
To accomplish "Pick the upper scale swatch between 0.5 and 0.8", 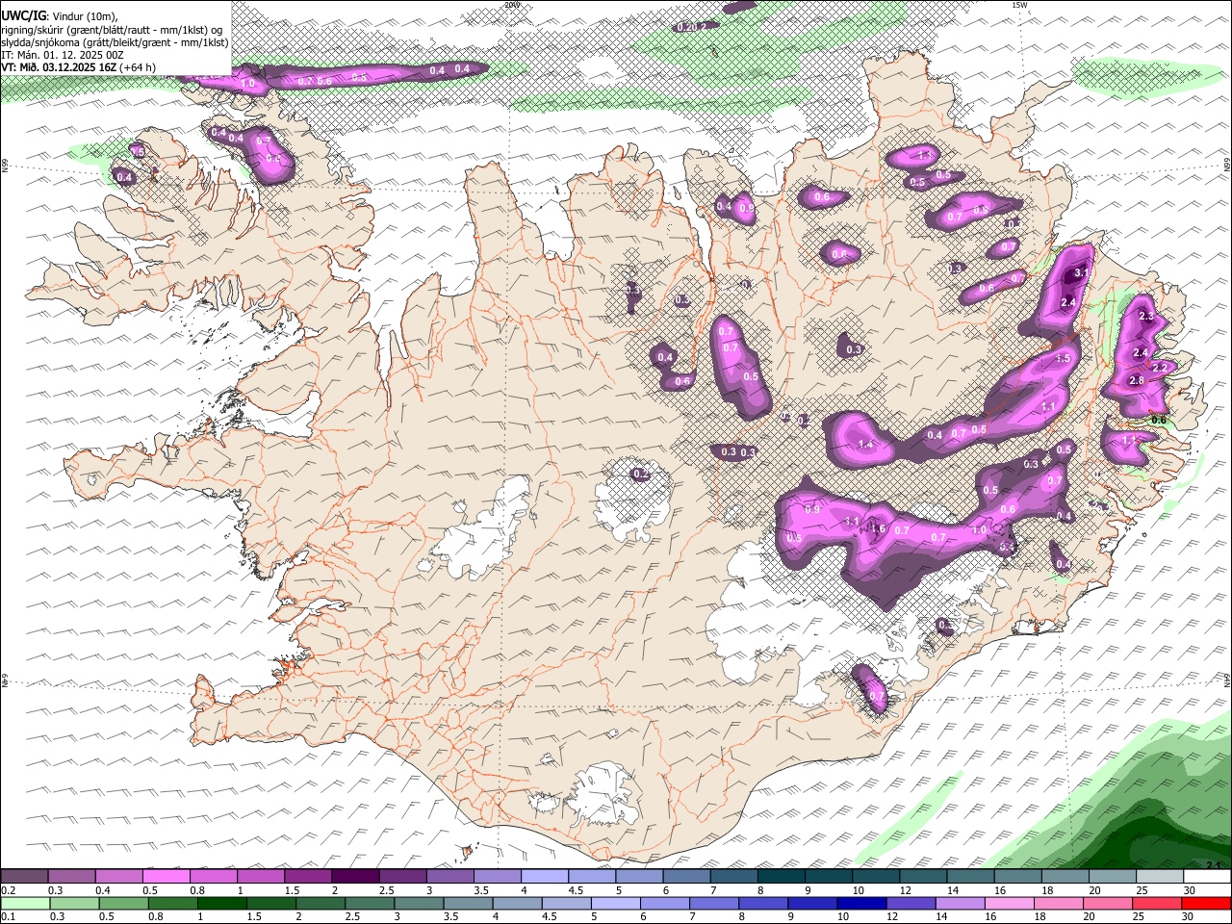I will pos(166,877).
